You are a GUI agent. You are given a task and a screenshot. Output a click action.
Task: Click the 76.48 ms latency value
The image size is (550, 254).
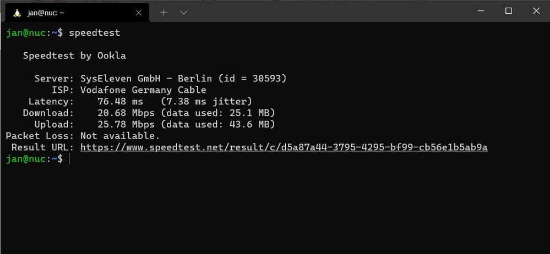pyautogui.click(x=120, y=102)
